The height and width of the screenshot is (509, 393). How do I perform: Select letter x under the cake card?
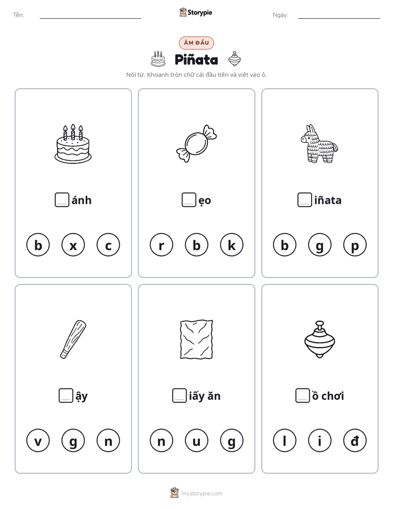73,245
